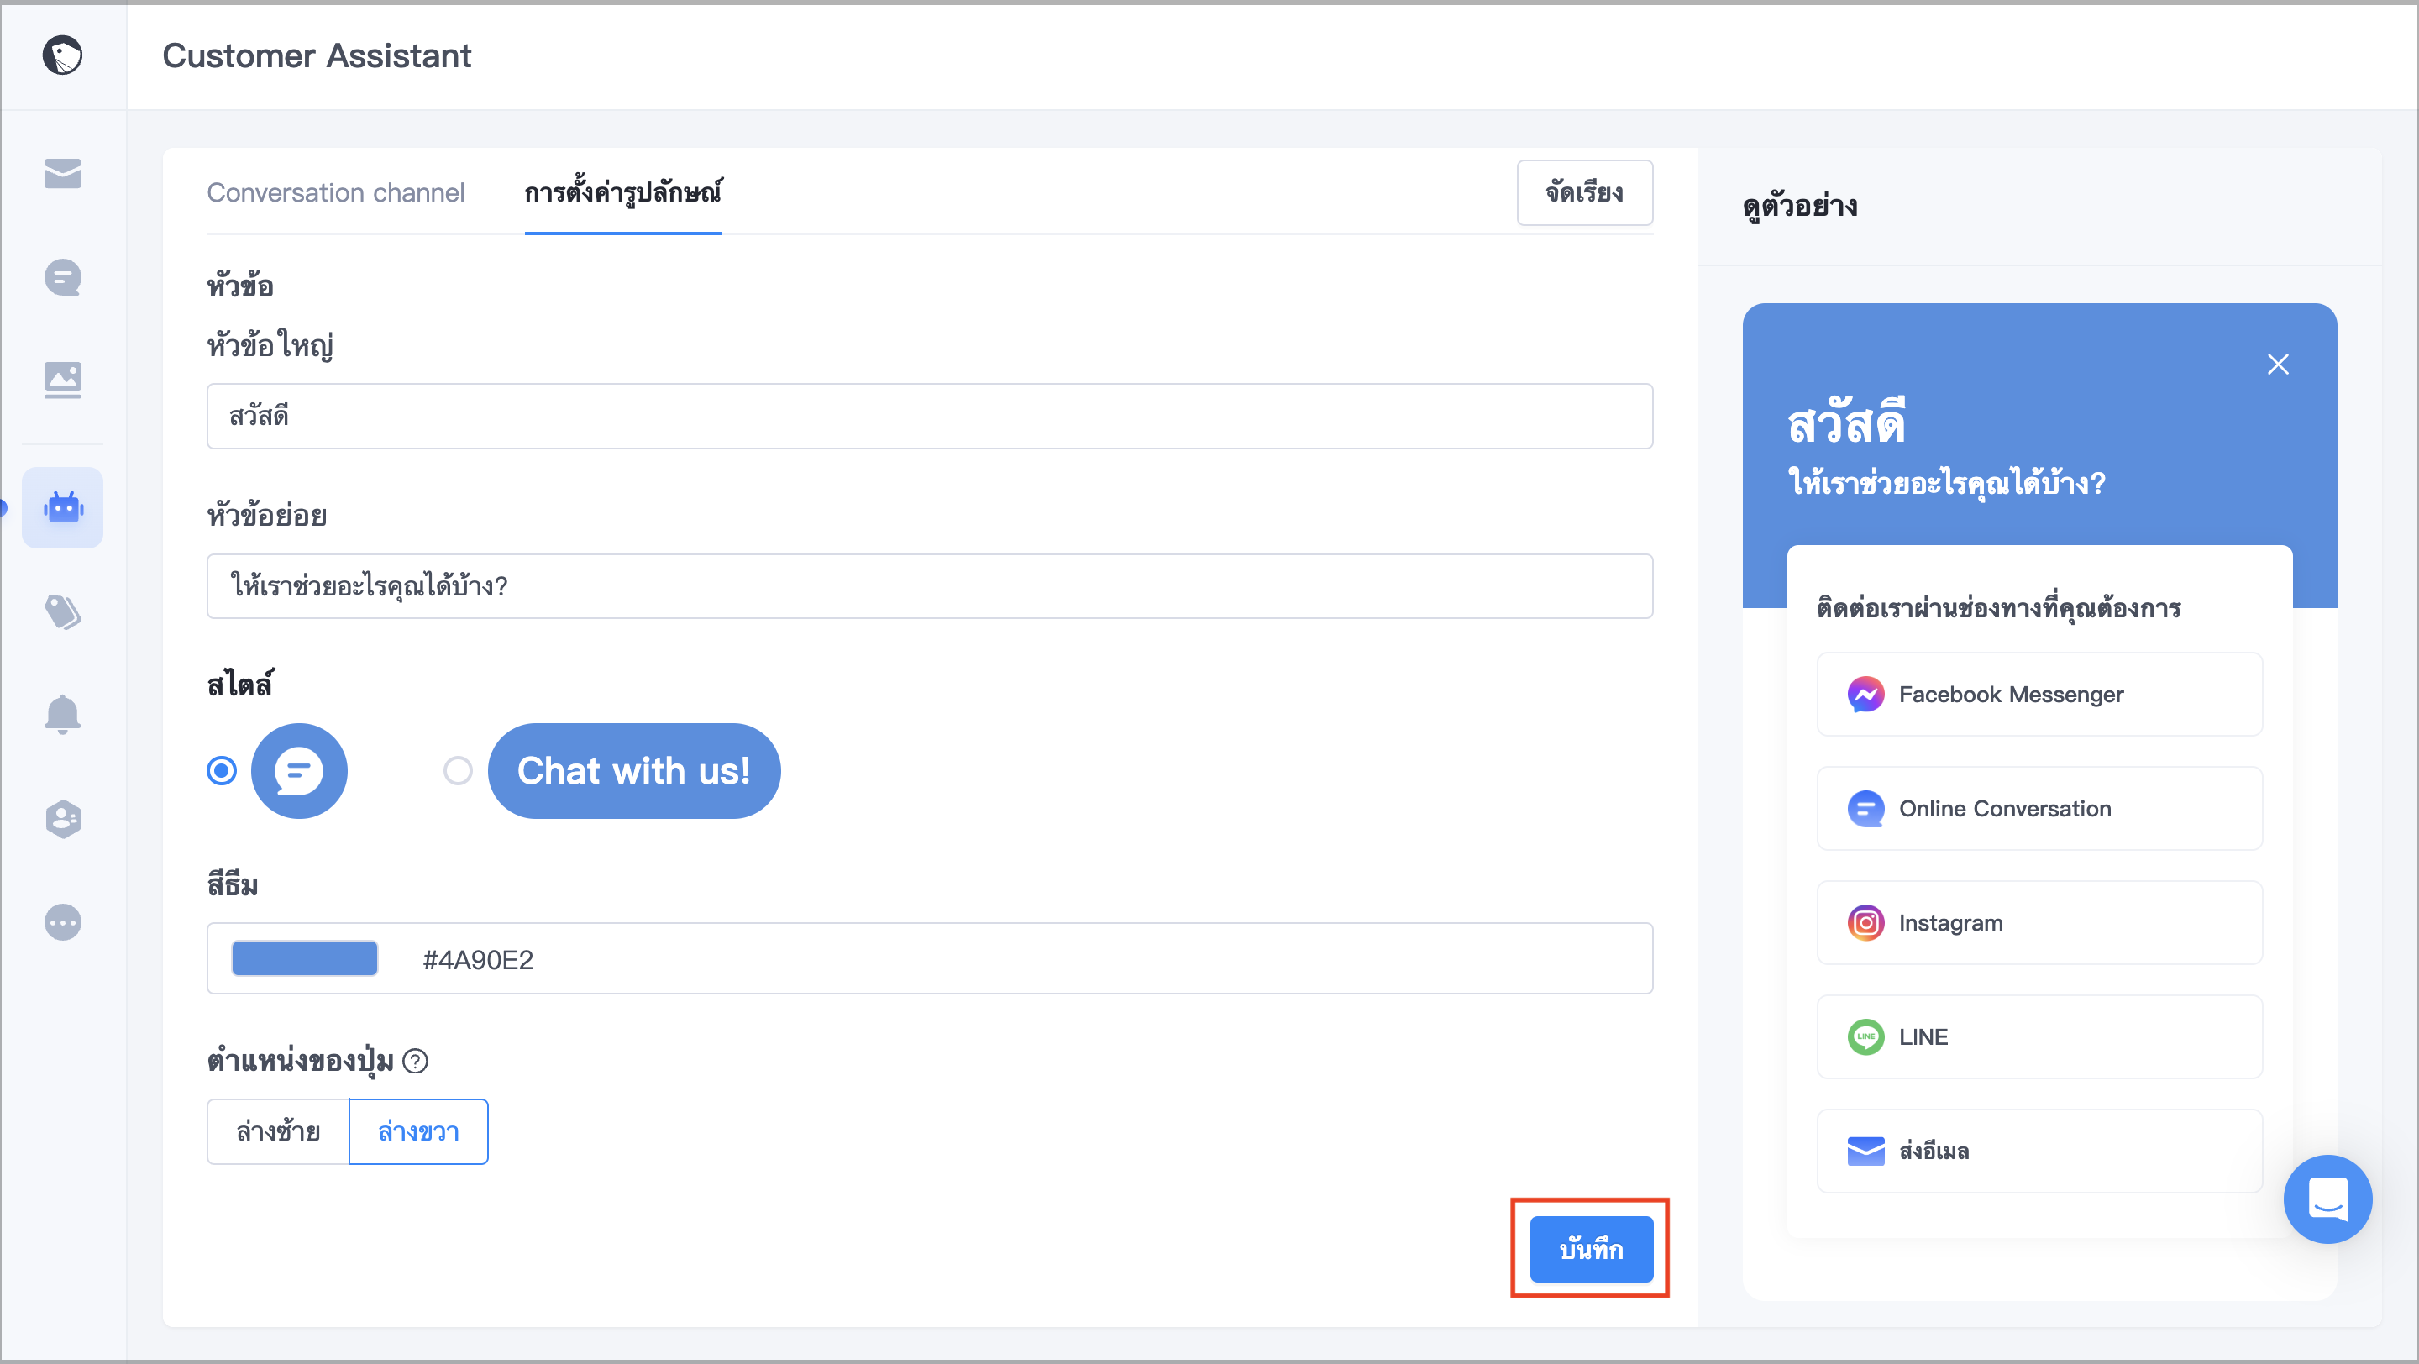Viewport: 2419px width, 1364px height.
Task: Click the blue theme color swatch
Action: click(x=304, y=958)
